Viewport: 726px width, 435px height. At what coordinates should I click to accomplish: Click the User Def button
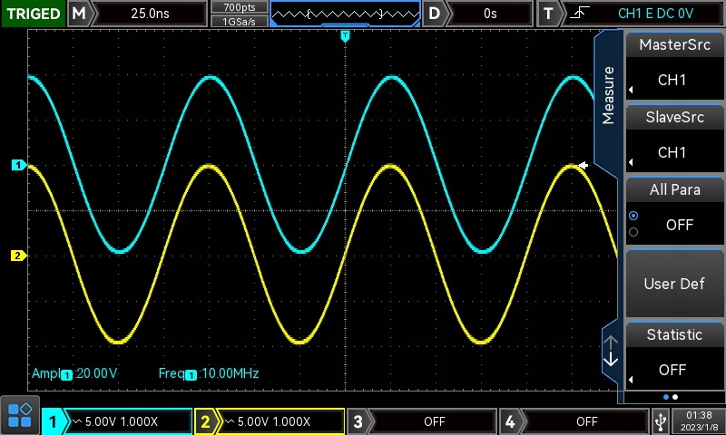coord(674,284)
